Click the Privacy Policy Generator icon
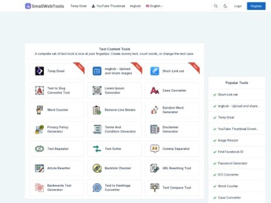The image size is (271, 203). pyautogui.click(x=39, y=129)
